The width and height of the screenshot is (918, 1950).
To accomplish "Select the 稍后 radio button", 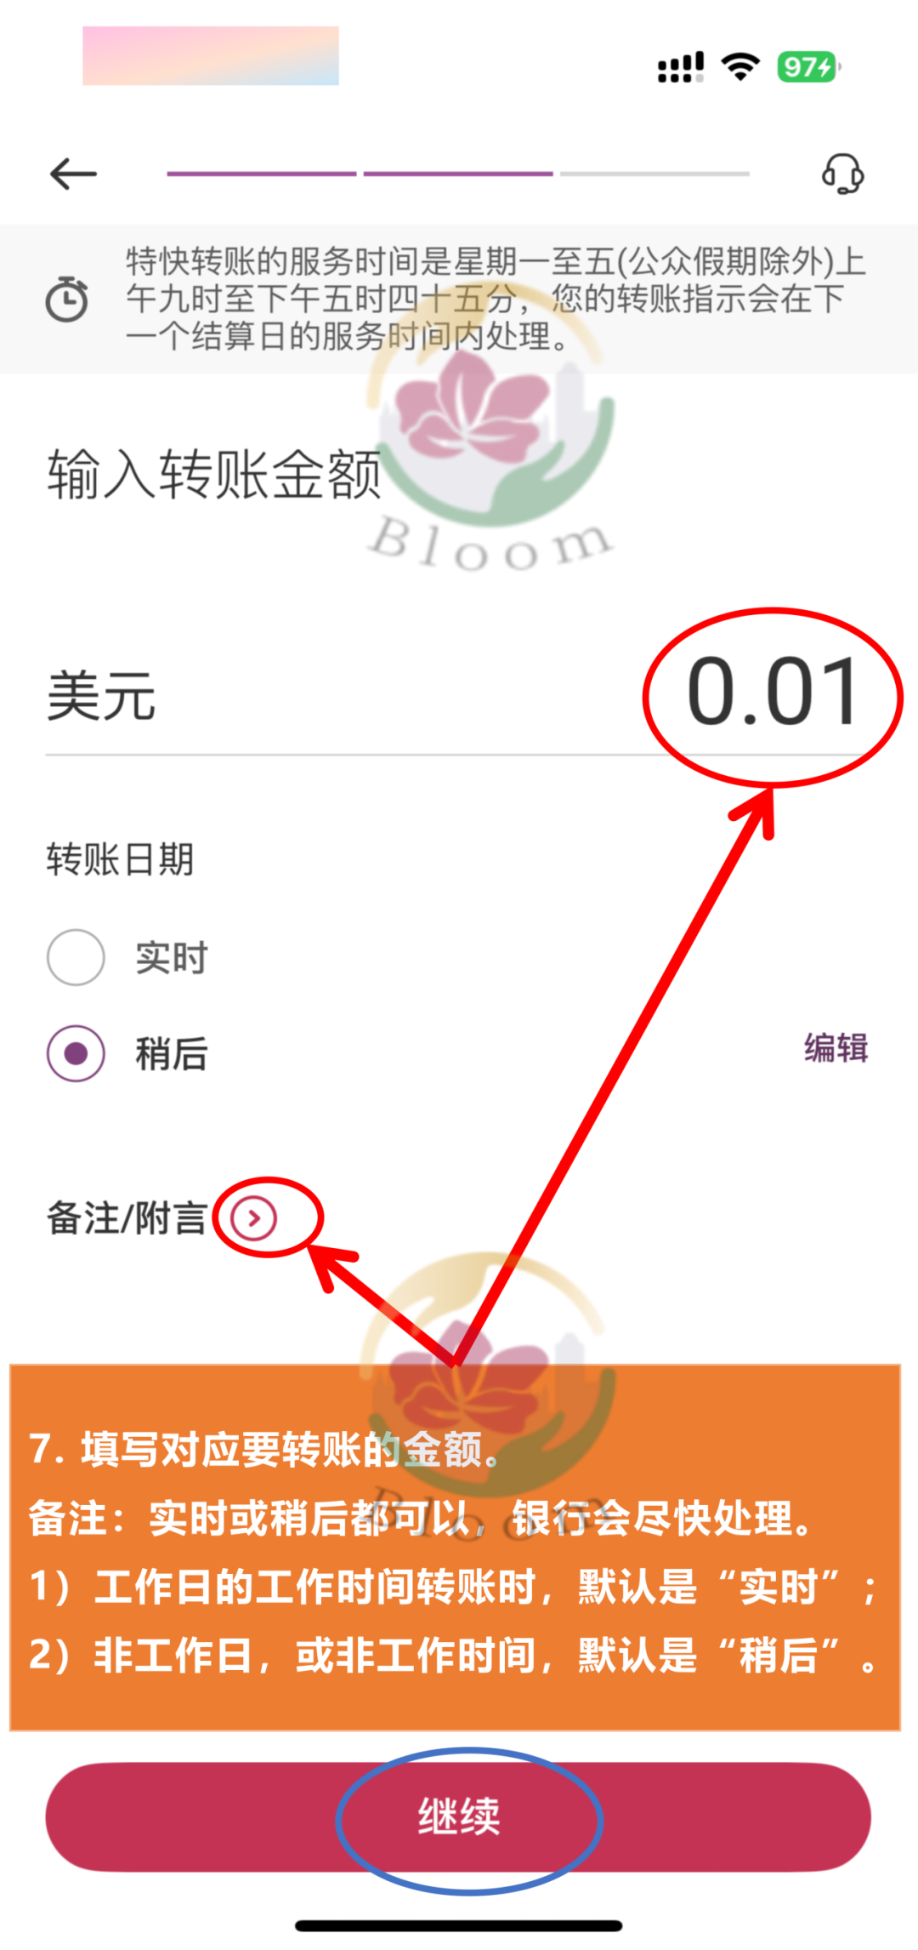I will pos(76,1053).
